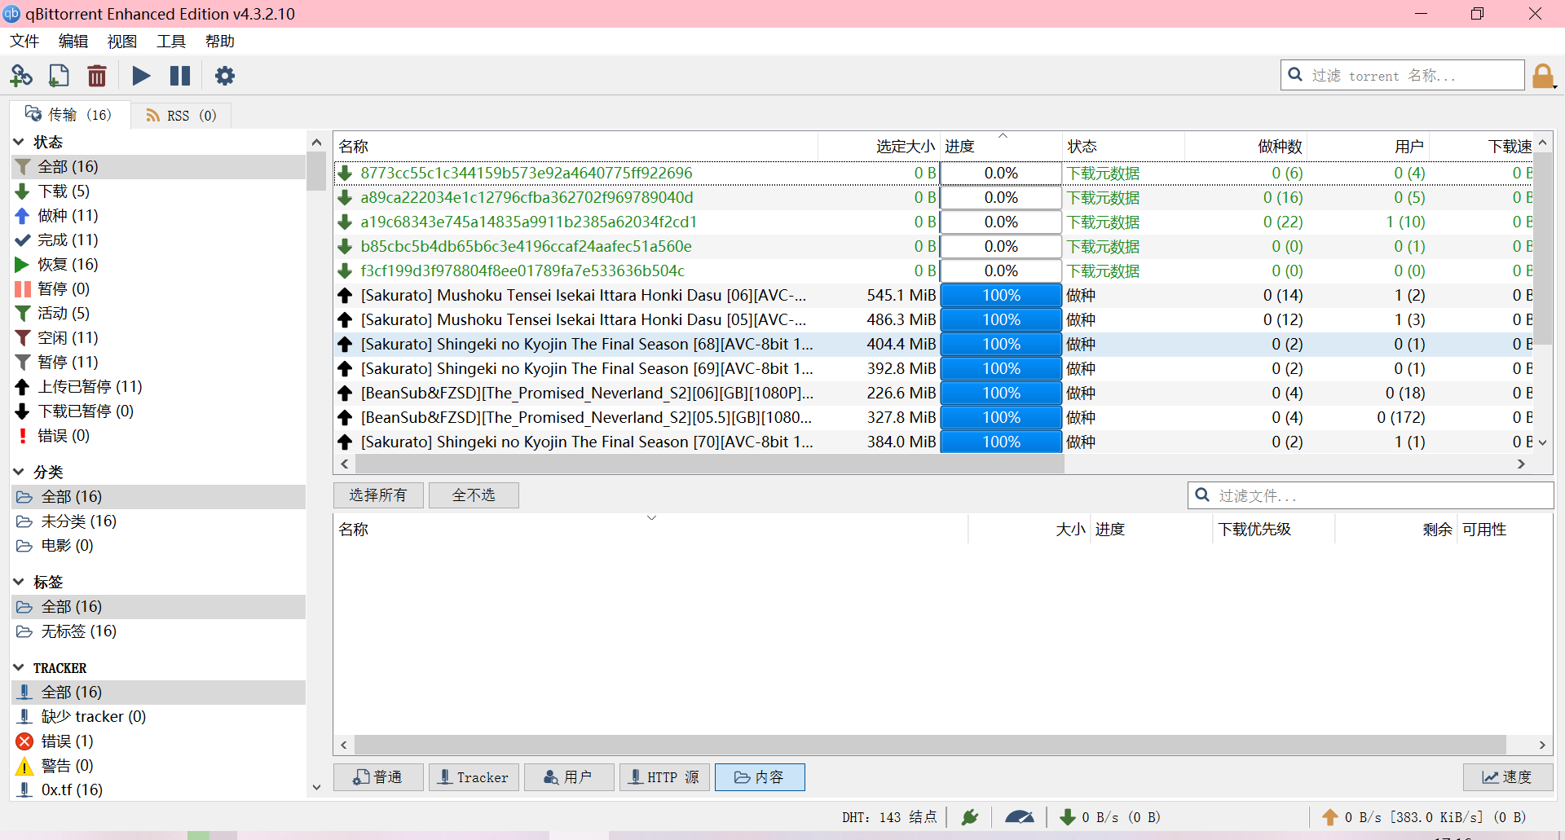The image size is (1565, 840).
Task: Show the 速度 speed graph
Action: click(1508, 777)
